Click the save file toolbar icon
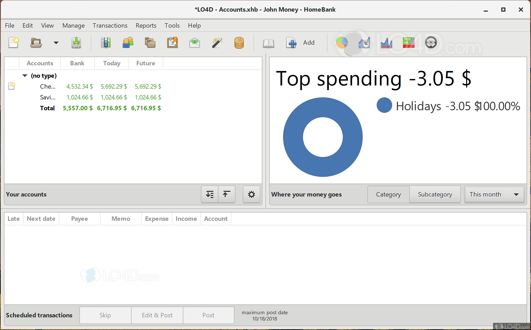This screenshot has height=330, width=531. point(76,43)
